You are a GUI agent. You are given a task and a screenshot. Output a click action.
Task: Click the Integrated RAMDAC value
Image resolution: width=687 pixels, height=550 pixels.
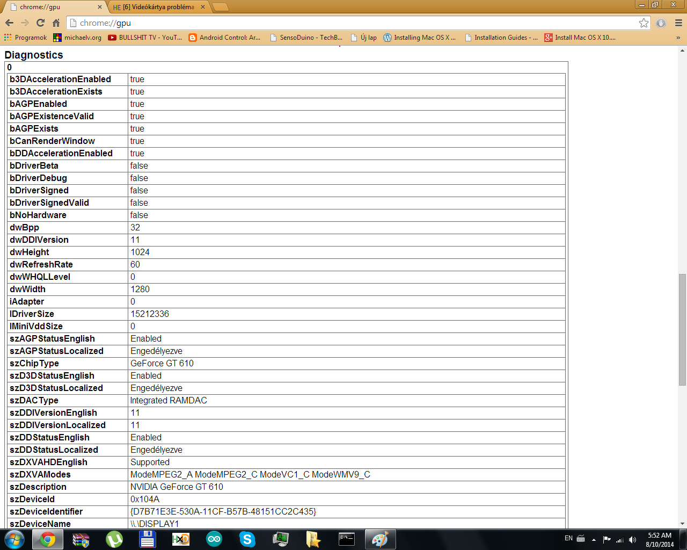(x=169, y=400)
